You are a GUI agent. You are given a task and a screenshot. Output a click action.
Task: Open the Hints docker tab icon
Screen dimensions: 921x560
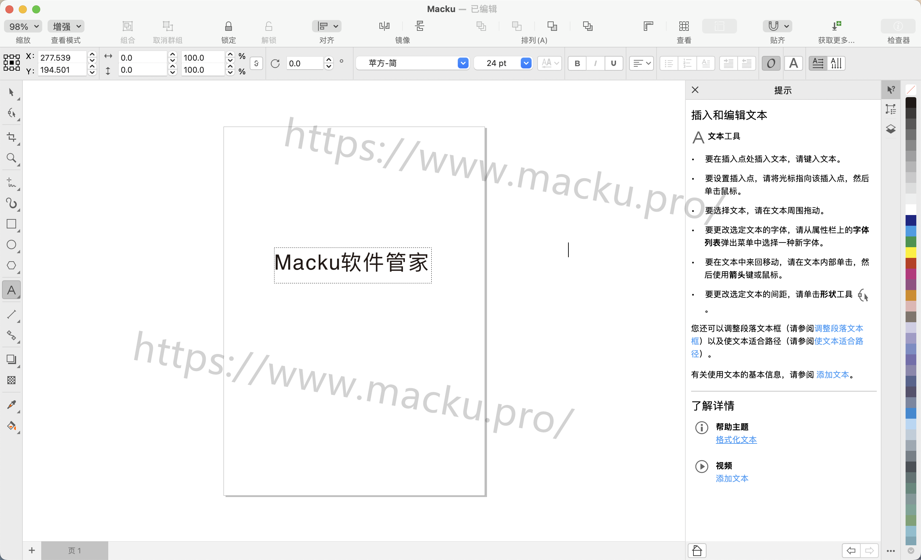pos(891,90)
